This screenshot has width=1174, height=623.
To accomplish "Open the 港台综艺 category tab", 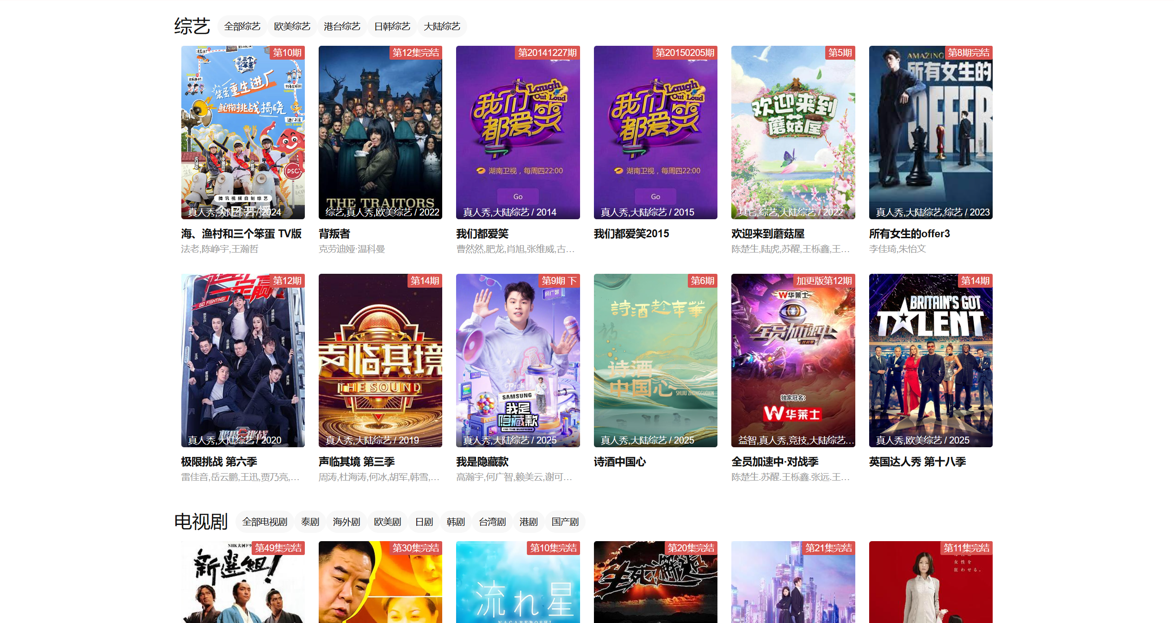I will point(342,26).
